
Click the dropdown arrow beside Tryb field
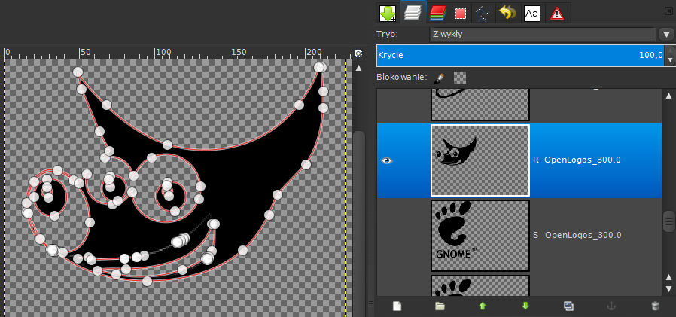[666, 35]
